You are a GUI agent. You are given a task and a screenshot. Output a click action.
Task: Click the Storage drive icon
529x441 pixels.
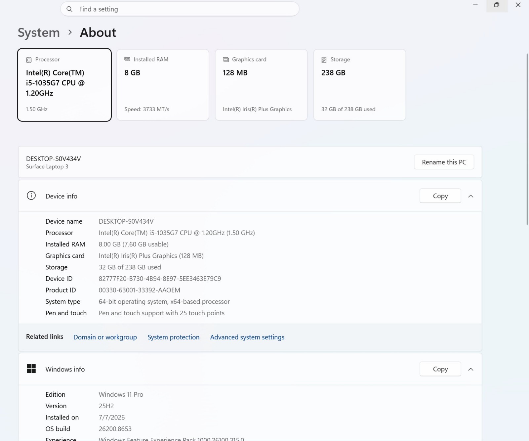pos(324,60)
